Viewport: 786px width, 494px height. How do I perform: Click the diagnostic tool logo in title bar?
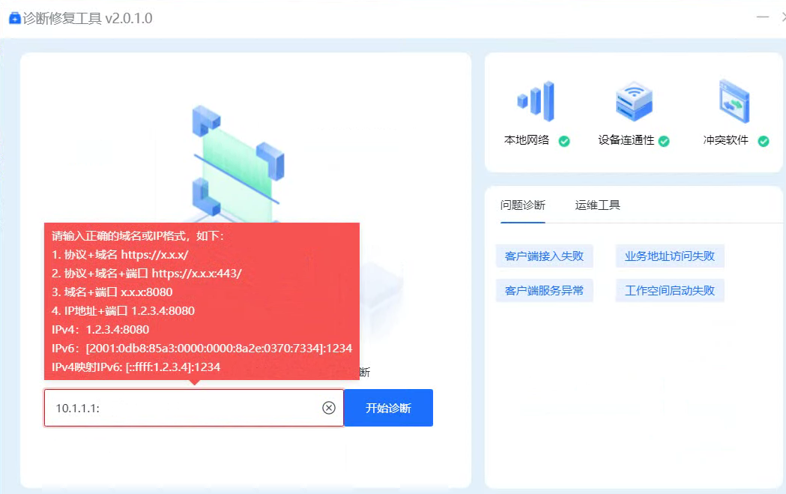point(14,19)
